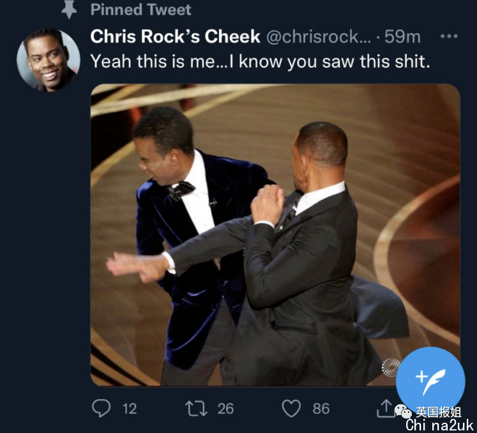
Task: Click the reply speech bubble icon
Action: tap(101, 407)
